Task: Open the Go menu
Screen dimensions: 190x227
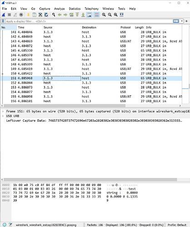Action: tap(33, 9)
